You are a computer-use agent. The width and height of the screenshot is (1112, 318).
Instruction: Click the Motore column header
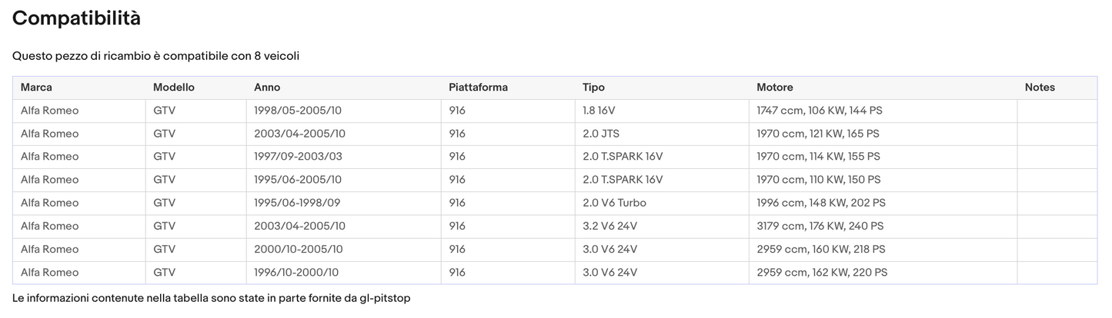(x=774, y=88)
